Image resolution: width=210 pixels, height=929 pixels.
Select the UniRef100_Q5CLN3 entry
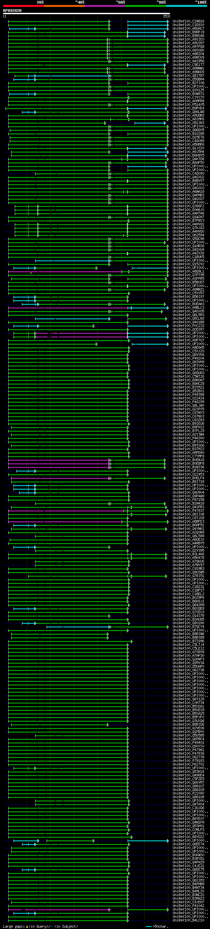tap(188, 319)
